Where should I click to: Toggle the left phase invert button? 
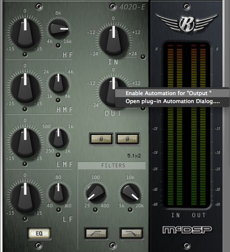point(101,139)
